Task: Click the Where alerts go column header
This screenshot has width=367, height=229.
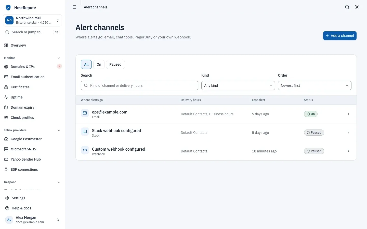Action: [92, 100]
